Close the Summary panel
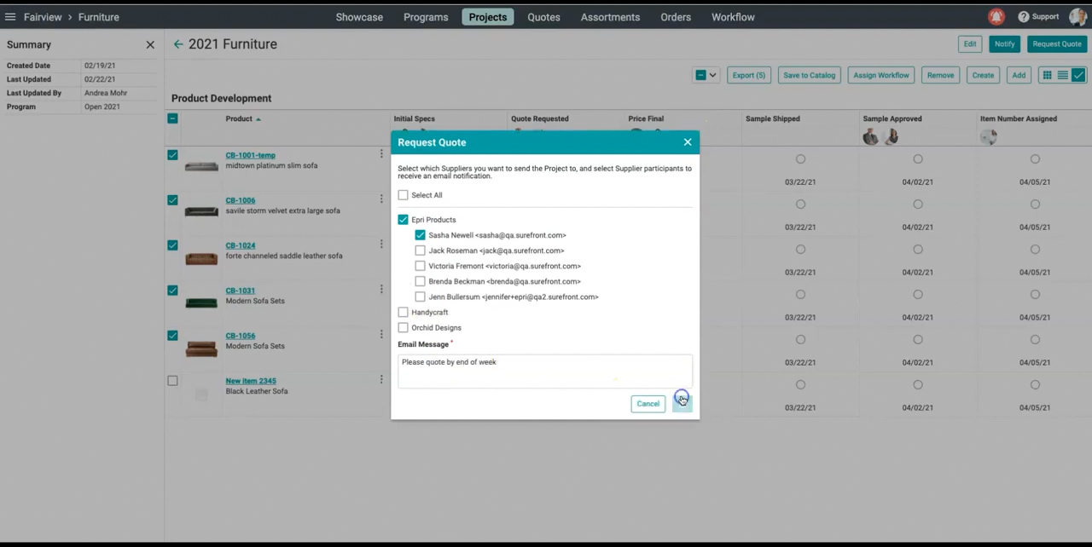The image size is (1092, 547). [x=150, y=44]
